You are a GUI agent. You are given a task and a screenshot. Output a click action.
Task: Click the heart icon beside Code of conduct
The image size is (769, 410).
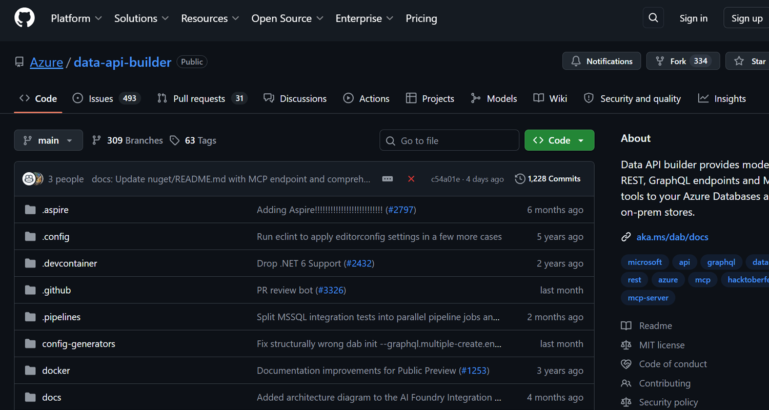pos(626,364)
